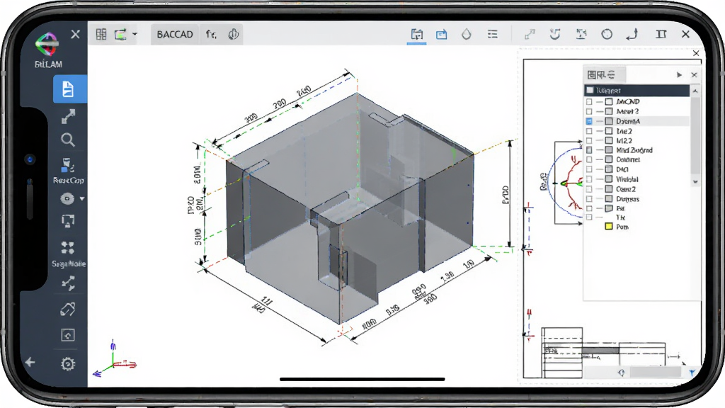
Task: Click the fx button in the top toolbar
Action: (x=211, y=34)
